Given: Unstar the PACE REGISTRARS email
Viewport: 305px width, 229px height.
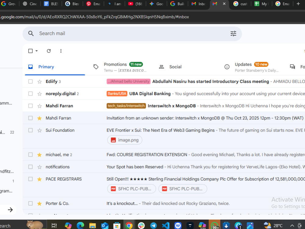Looking at the screenshot, I should click(x=39, y=179).
